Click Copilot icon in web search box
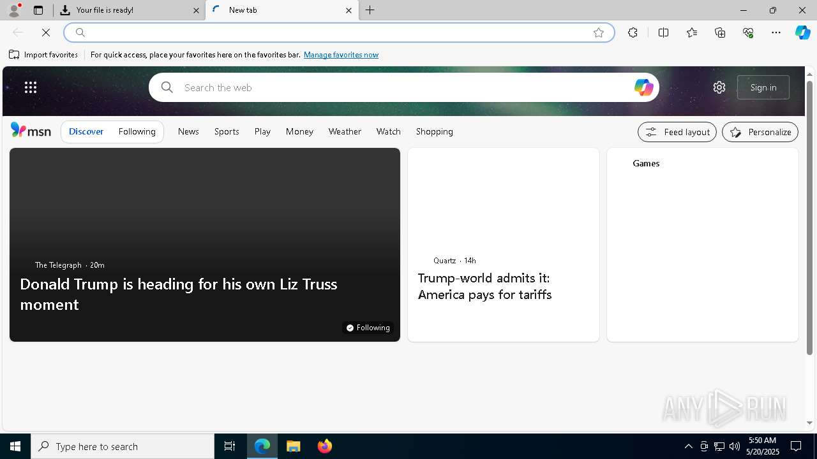This screenshot has width=817, height=459. [643, 87]
